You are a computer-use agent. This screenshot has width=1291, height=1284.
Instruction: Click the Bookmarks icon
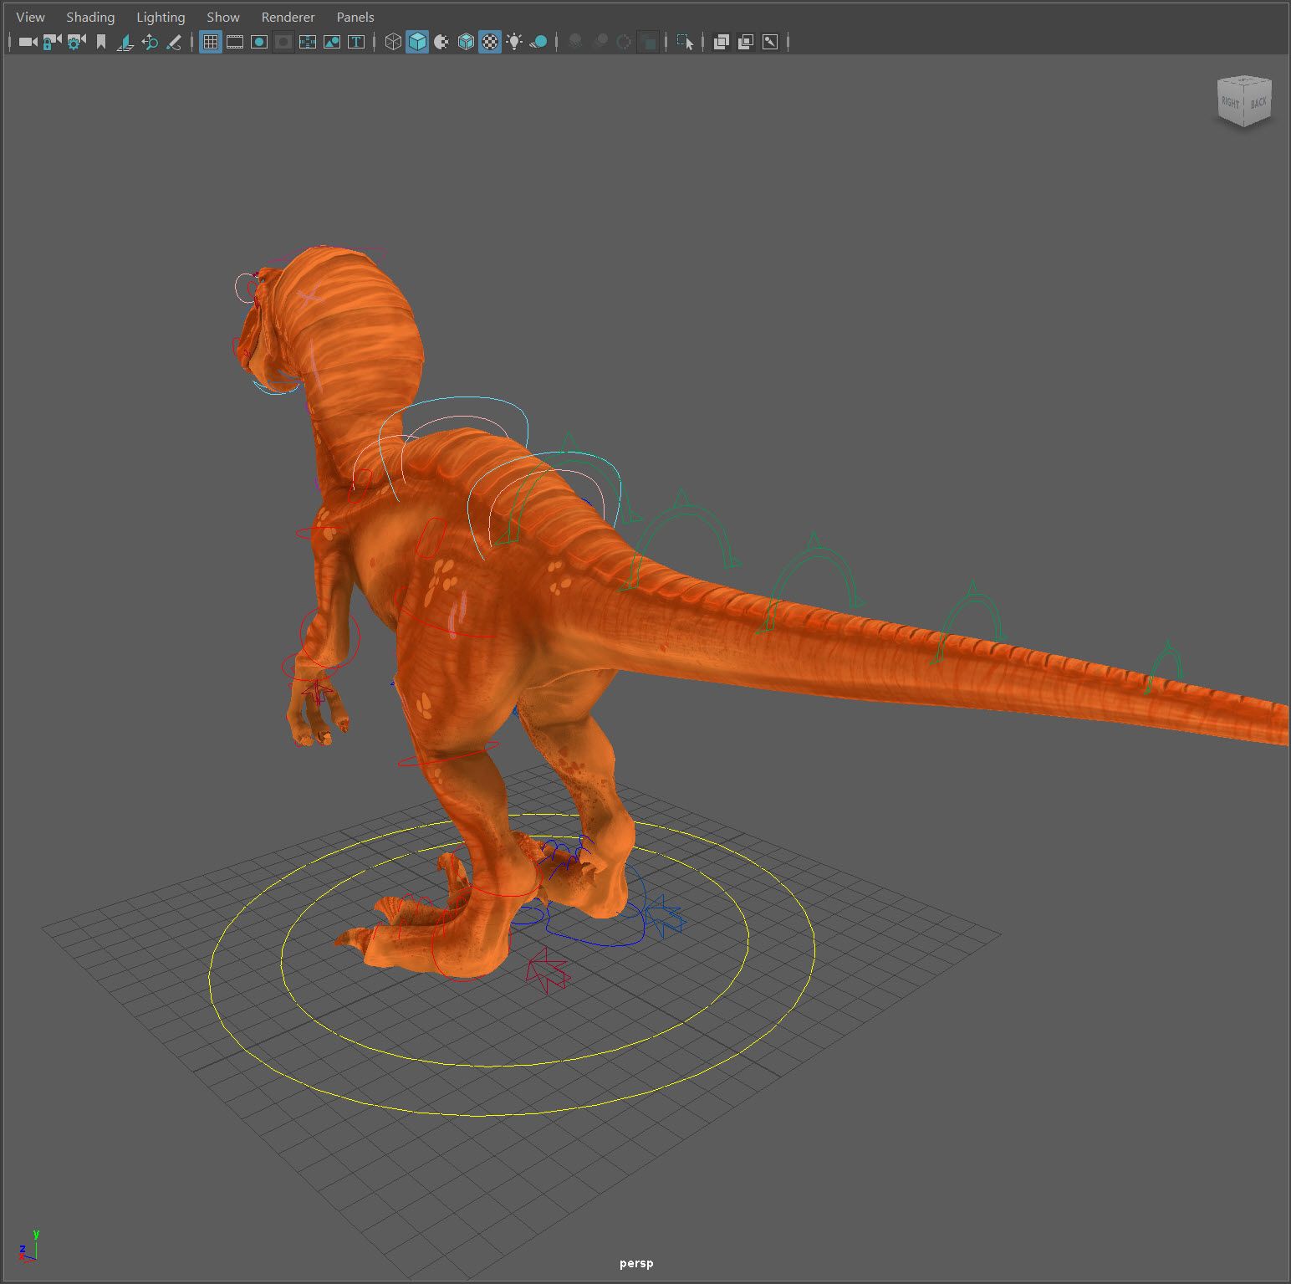tap(101, 42)
